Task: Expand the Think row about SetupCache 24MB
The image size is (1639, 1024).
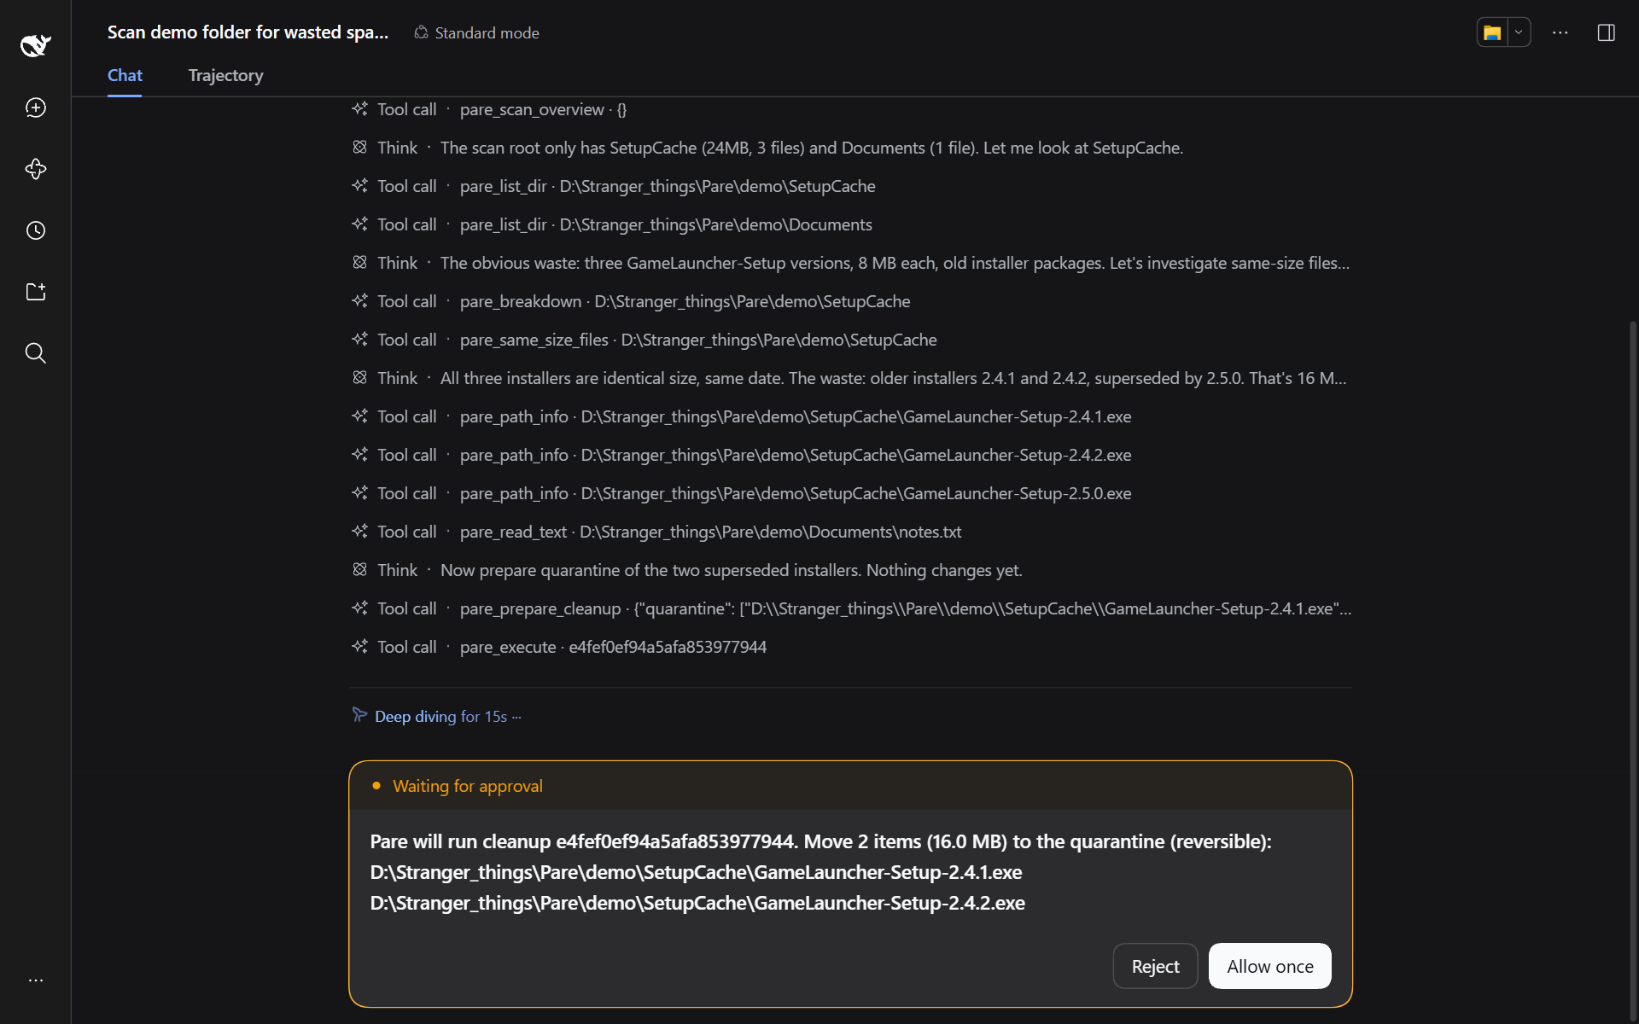Action: pyautogui.click(x=767, y=148)
